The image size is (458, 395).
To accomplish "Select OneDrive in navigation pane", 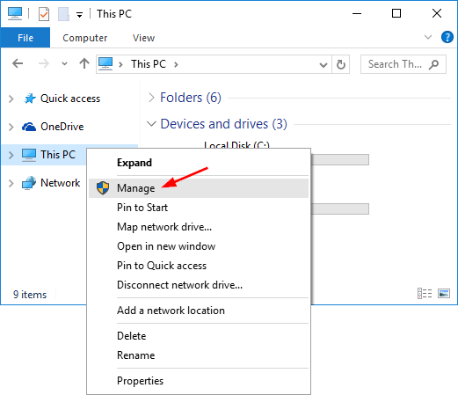I will click(x=62, y=127).
